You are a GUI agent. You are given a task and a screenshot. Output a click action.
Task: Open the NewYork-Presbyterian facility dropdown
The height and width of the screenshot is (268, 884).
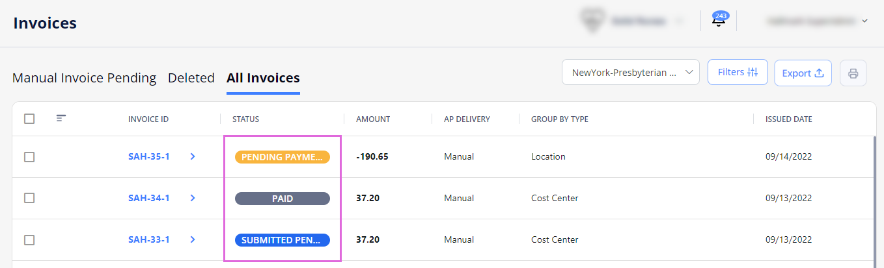(x=630, y=73)
